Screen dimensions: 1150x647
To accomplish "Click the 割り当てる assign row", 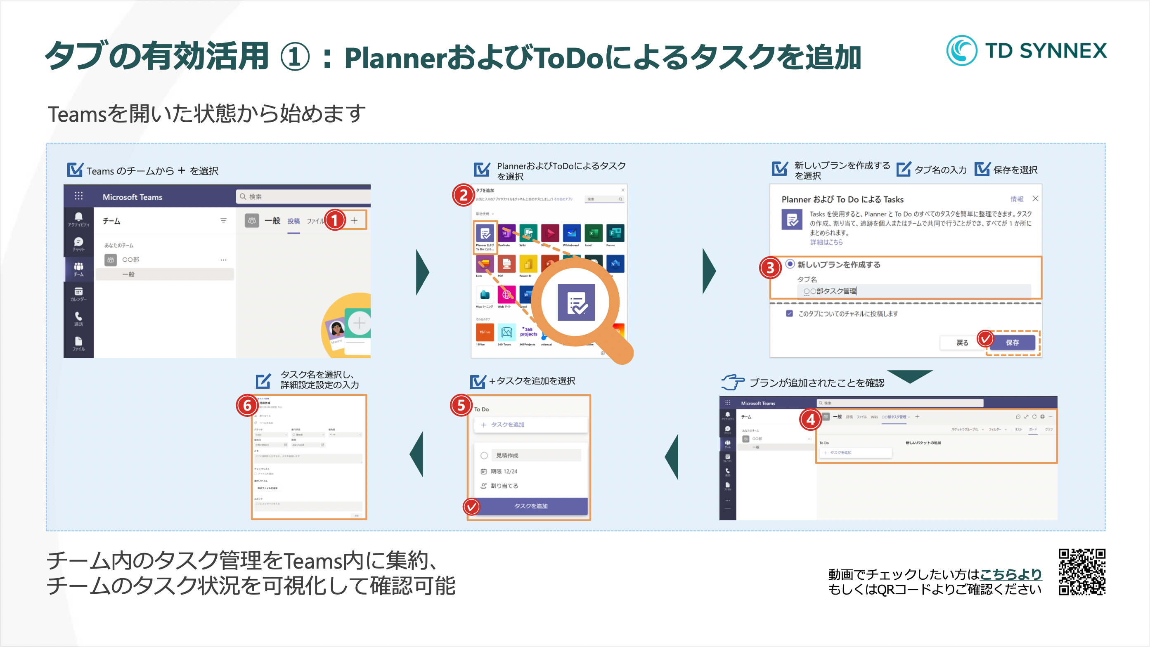I will [x=499, y=486].
